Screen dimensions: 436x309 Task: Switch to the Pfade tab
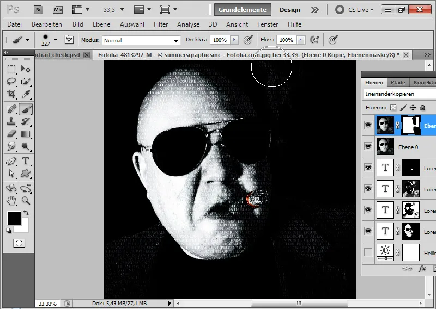tap(398, 82)
